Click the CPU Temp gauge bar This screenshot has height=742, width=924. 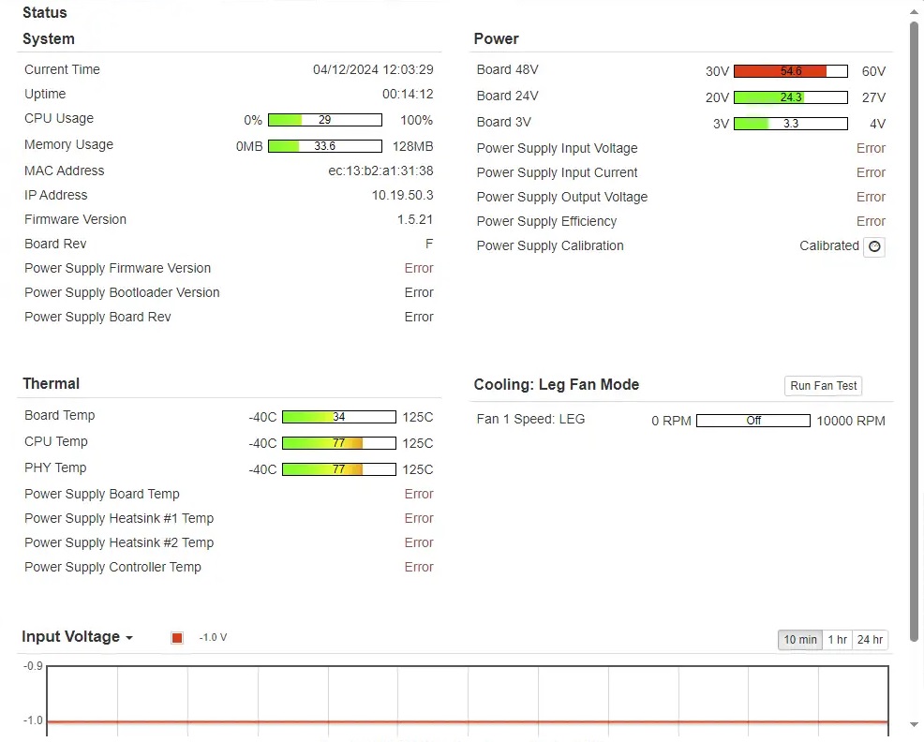tap(338, 443)
